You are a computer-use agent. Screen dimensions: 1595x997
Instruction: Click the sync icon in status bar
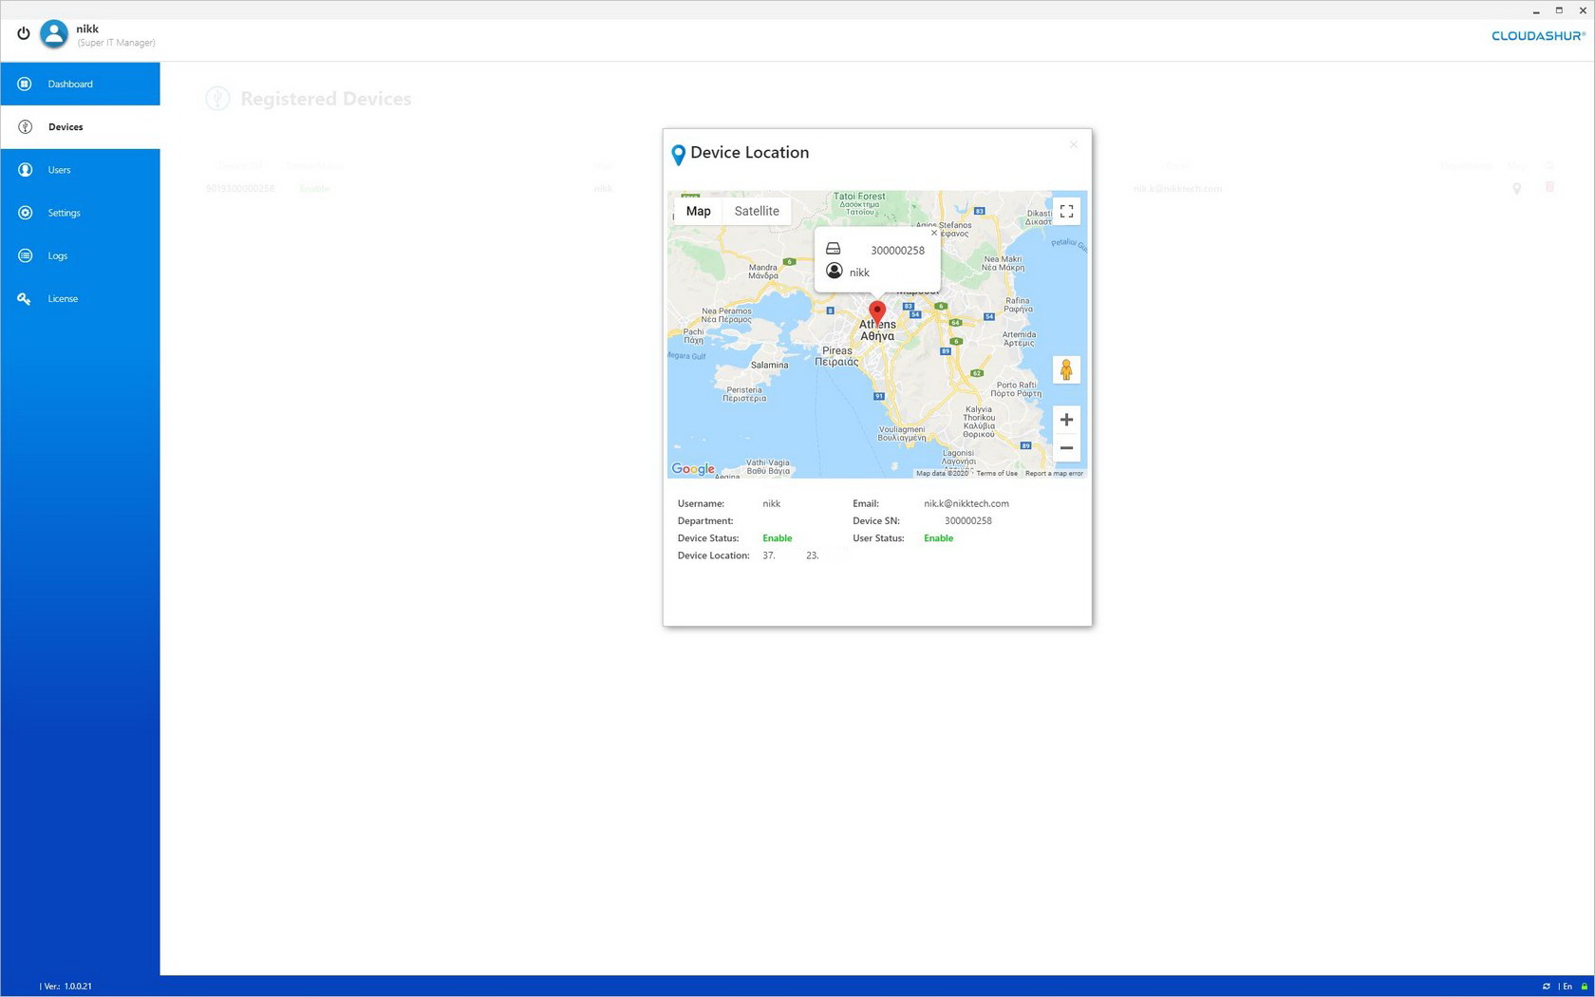(x=1546, y=987)
